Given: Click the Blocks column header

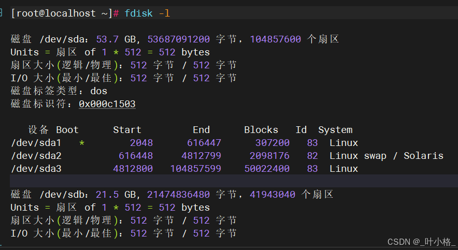Looking at the screenshot, I should [261, 130].
